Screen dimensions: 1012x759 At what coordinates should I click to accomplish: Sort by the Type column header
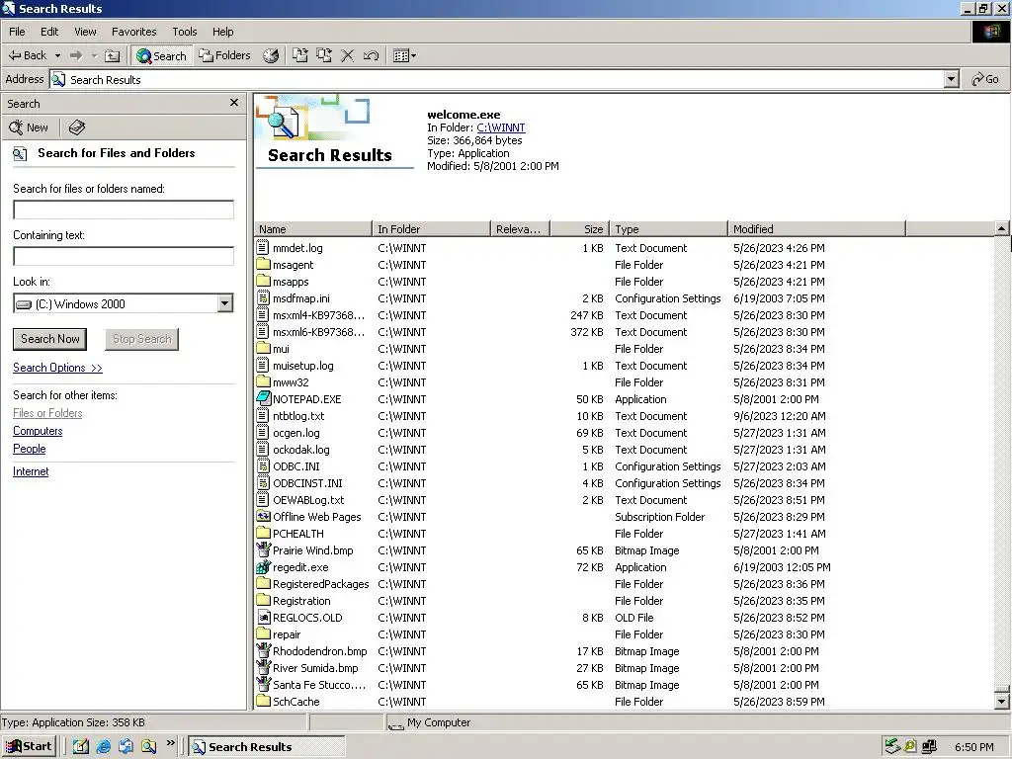669,229
